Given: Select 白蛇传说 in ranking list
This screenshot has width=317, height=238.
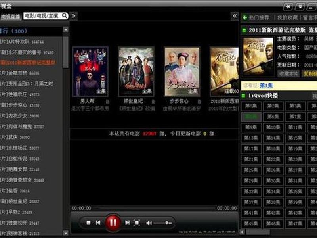Looking at the screenshot, I should point(20,159).
